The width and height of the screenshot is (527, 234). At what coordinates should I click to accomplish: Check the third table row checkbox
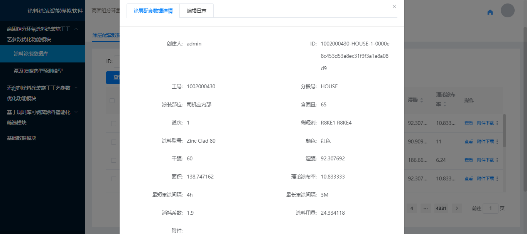[x=113, y=160]
